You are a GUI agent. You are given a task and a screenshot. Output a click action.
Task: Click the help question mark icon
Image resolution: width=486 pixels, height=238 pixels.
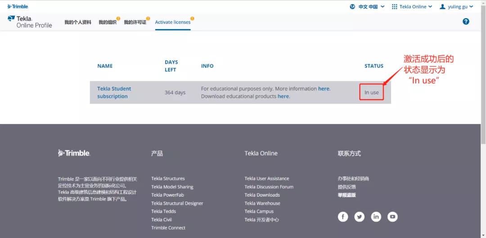(466, 22)
